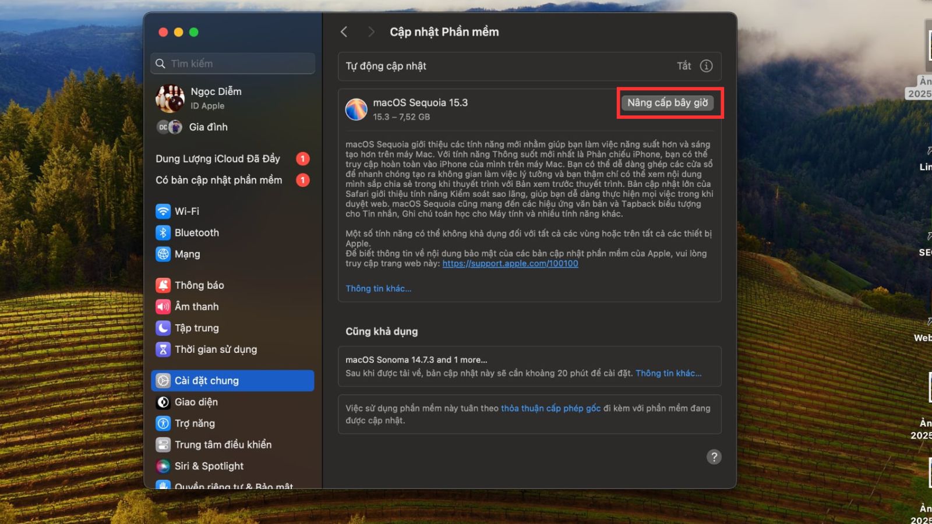Click the Thông báo bell icon

[163, 285]
